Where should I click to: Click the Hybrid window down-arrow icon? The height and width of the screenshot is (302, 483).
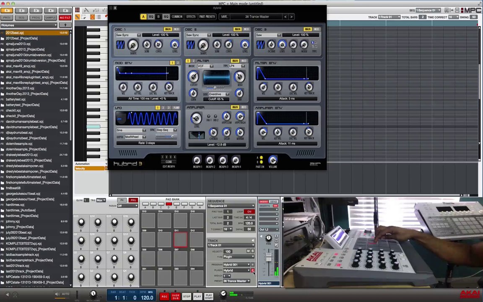click(115, 8)
